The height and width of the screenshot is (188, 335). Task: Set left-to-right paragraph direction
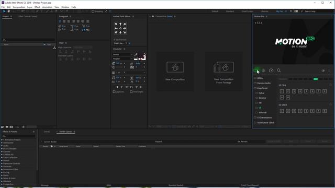click(84, 30)
